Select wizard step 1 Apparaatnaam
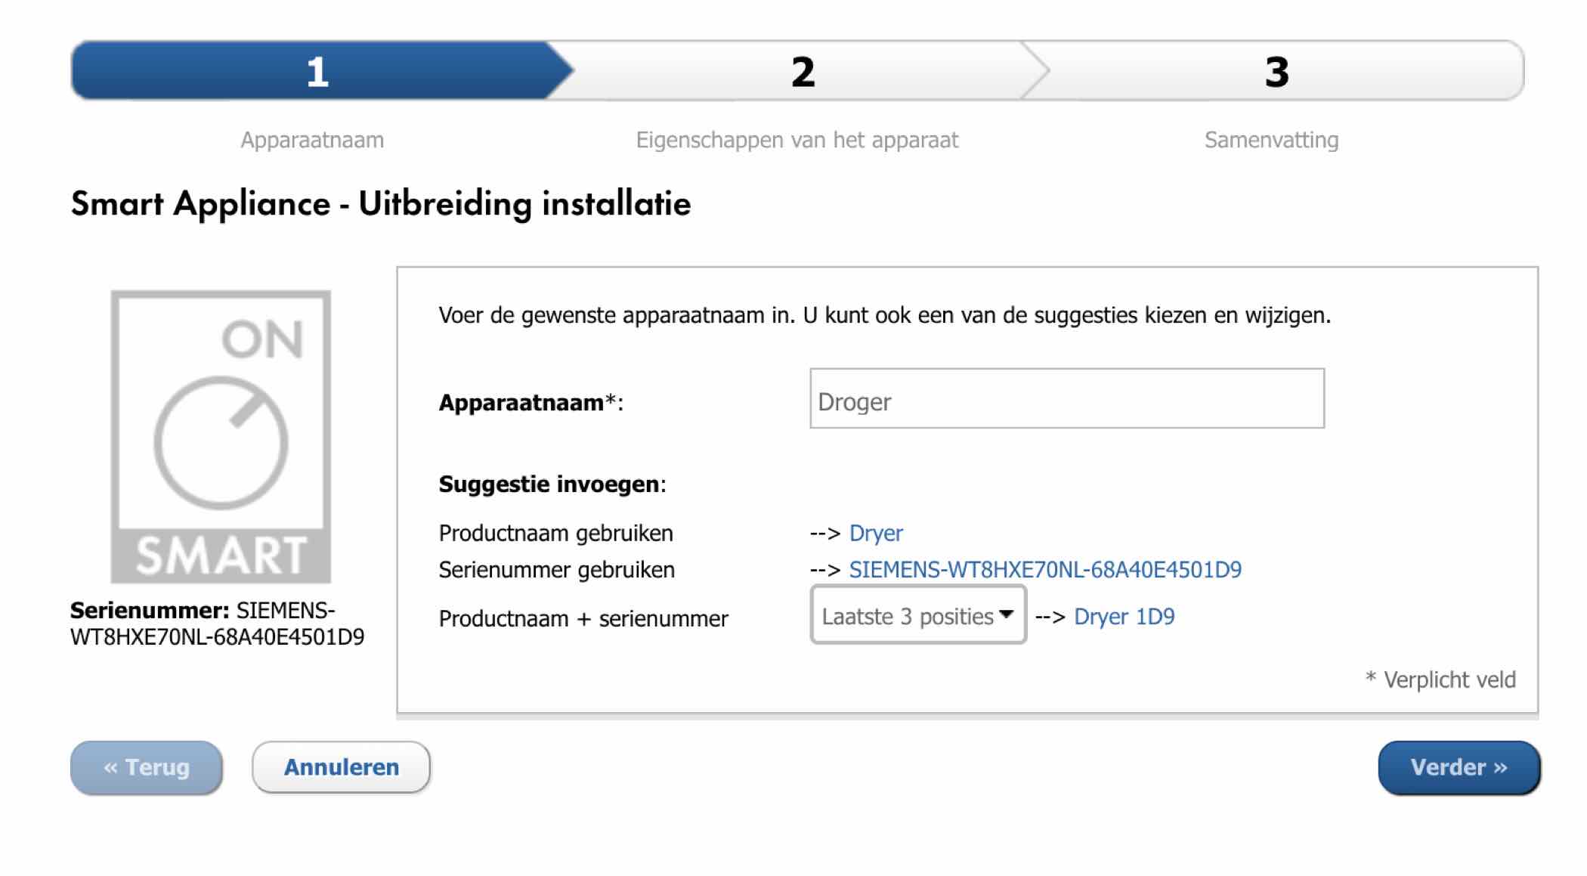 coord(318,71)
